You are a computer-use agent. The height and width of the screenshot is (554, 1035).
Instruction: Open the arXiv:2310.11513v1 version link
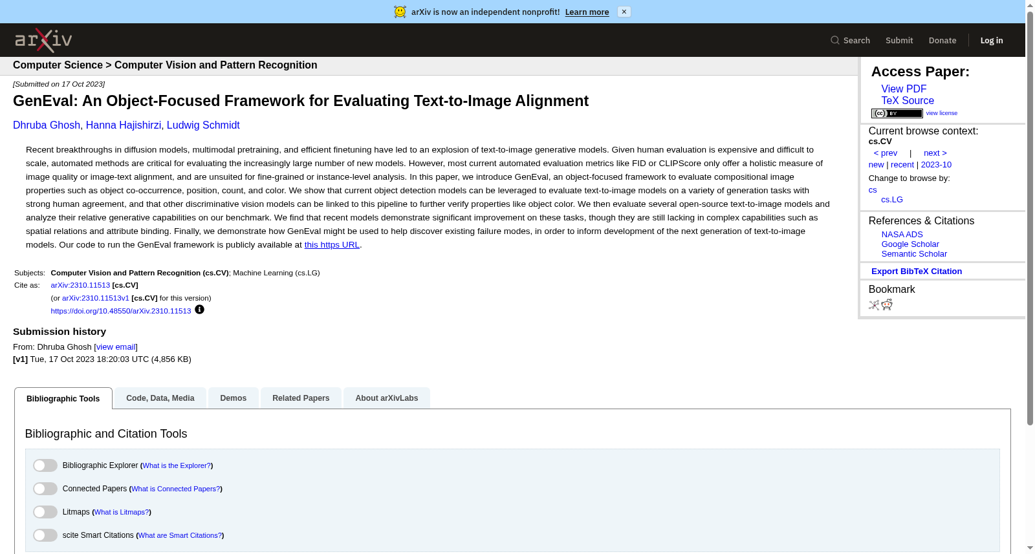click(x=96, y=298)
